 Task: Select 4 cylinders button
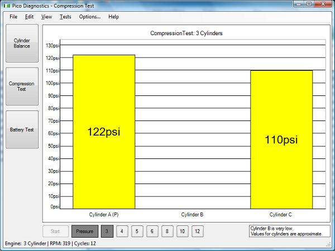[x=122, y=231]
